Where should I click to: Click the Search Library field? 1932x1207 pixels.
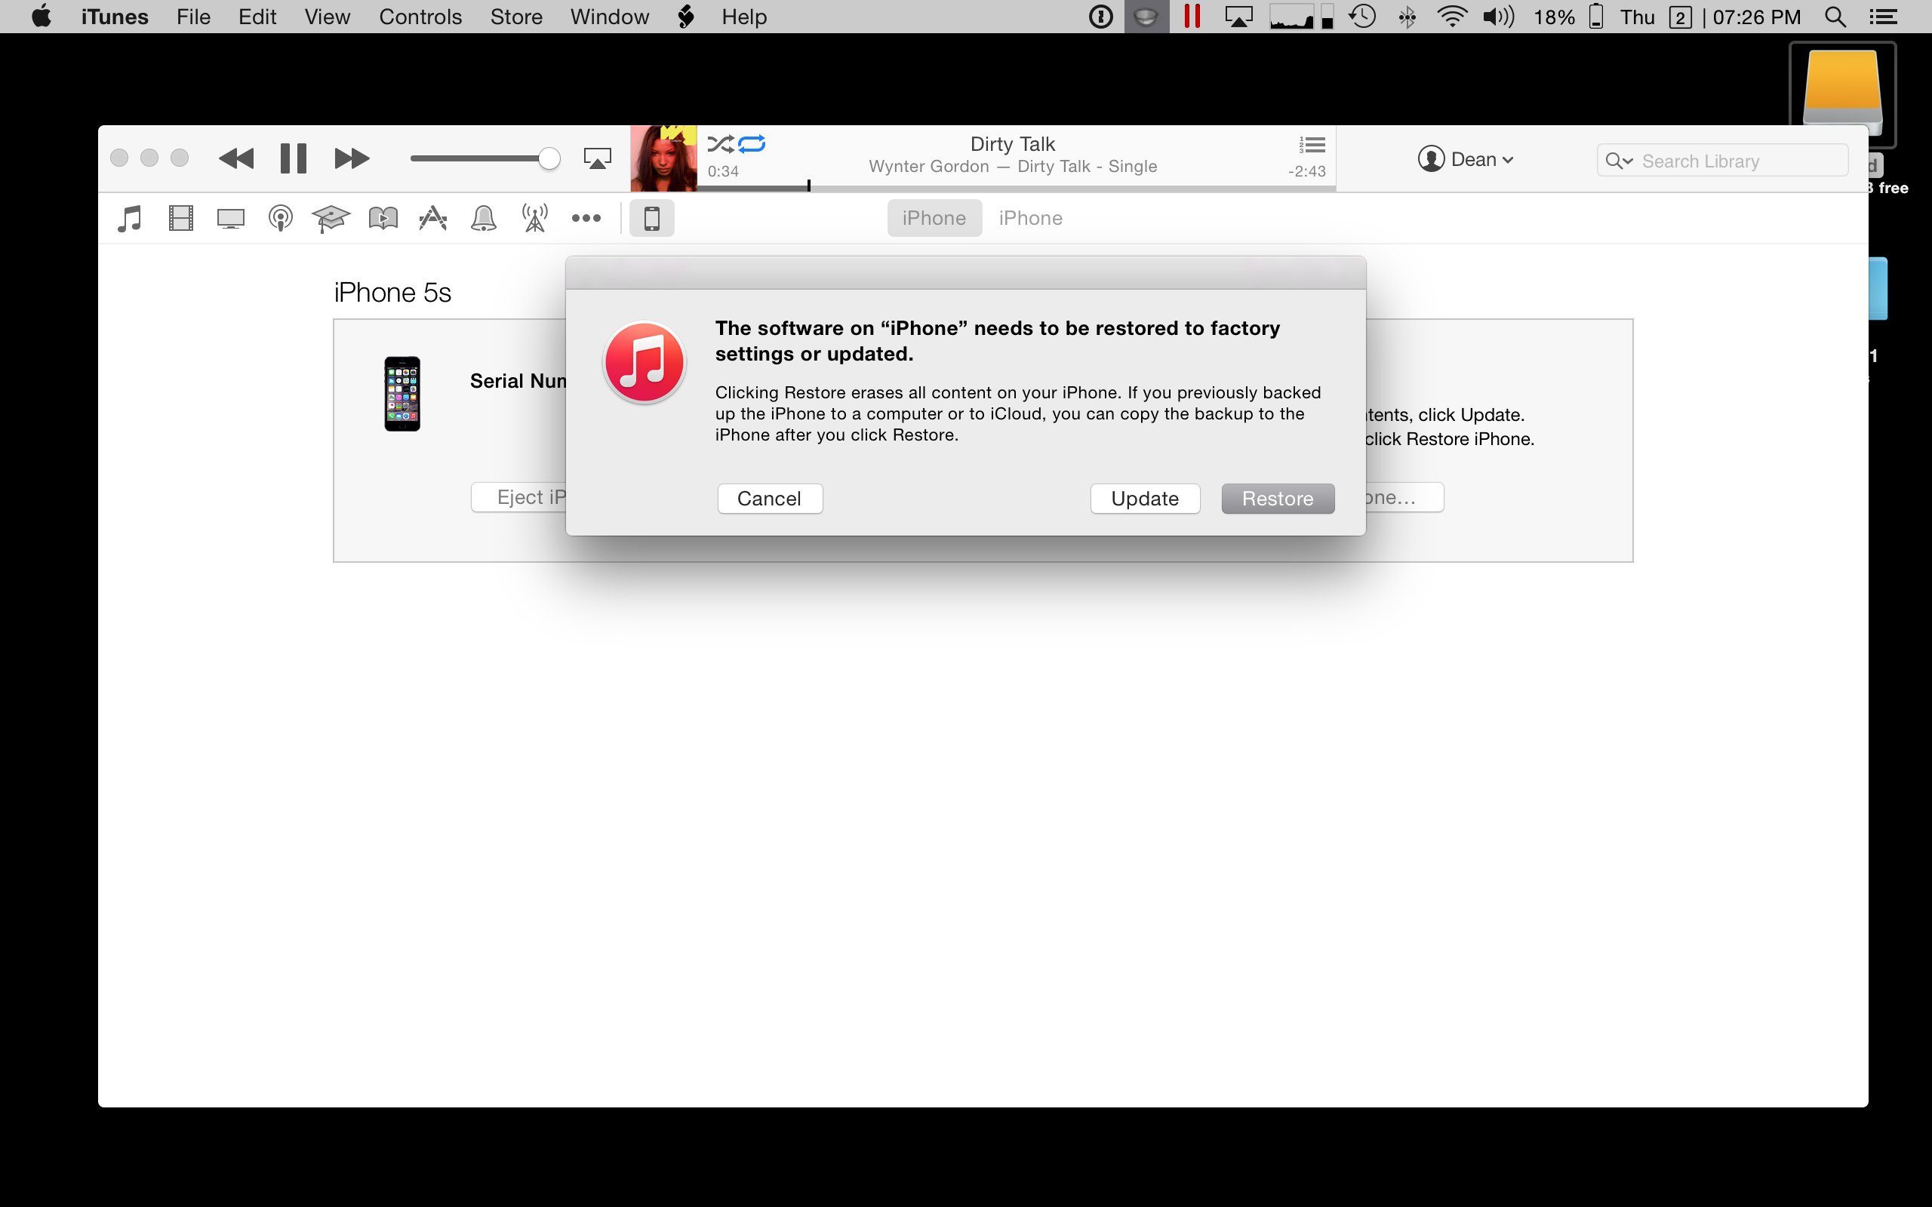[x=1722, y=161]
